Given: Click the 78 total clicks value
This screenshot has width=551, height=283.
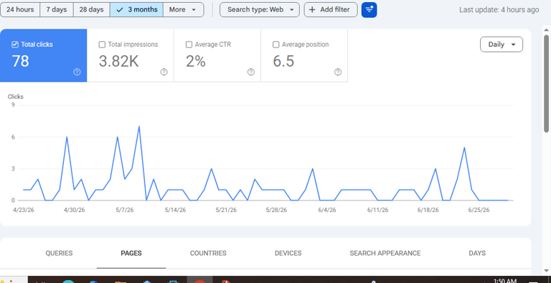Looking at the screenshot, I should (x=20, y=61).
